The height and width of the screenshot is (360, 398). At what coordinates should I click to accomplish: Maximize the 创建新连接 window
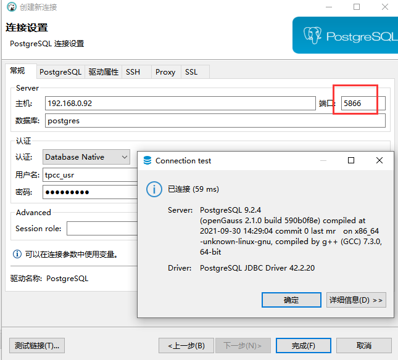coord(357,7)
